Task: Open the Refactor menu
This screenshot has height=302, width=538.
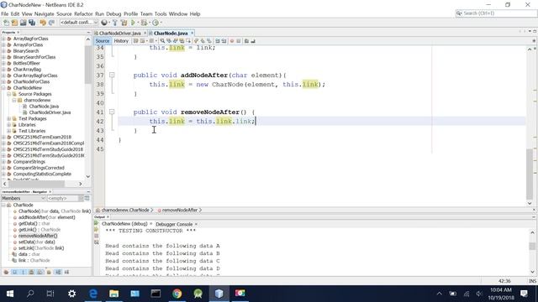Action: coord(83,14)
